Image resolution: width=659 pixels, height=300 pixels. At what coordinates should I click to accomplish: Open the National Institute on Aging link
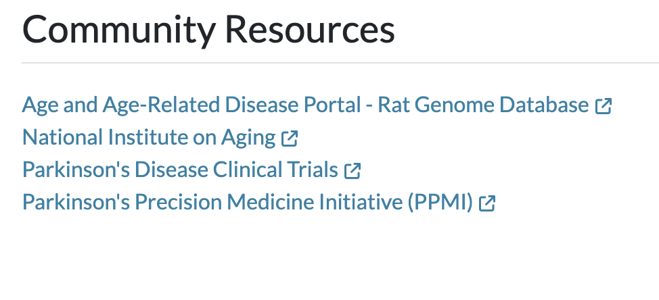148,138
